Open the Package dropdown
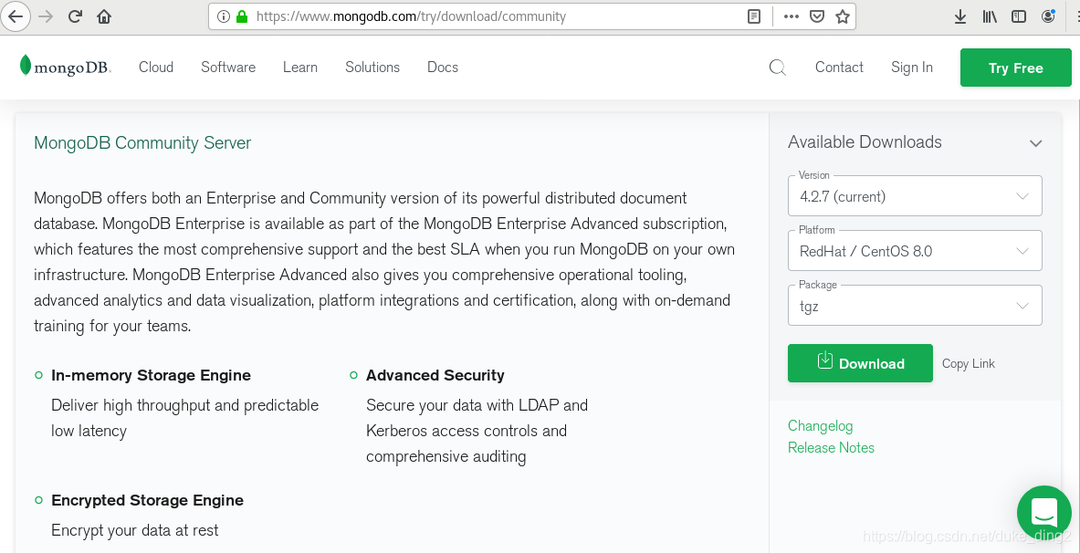Image resolution: width=1080 pixels, height=553 pixels. (915, 305)
